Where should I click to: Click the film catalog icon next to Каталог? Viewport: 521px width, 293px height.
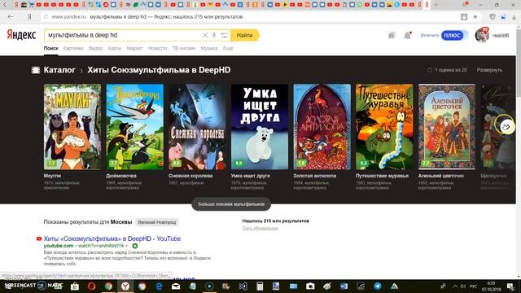tap(36, 70)
